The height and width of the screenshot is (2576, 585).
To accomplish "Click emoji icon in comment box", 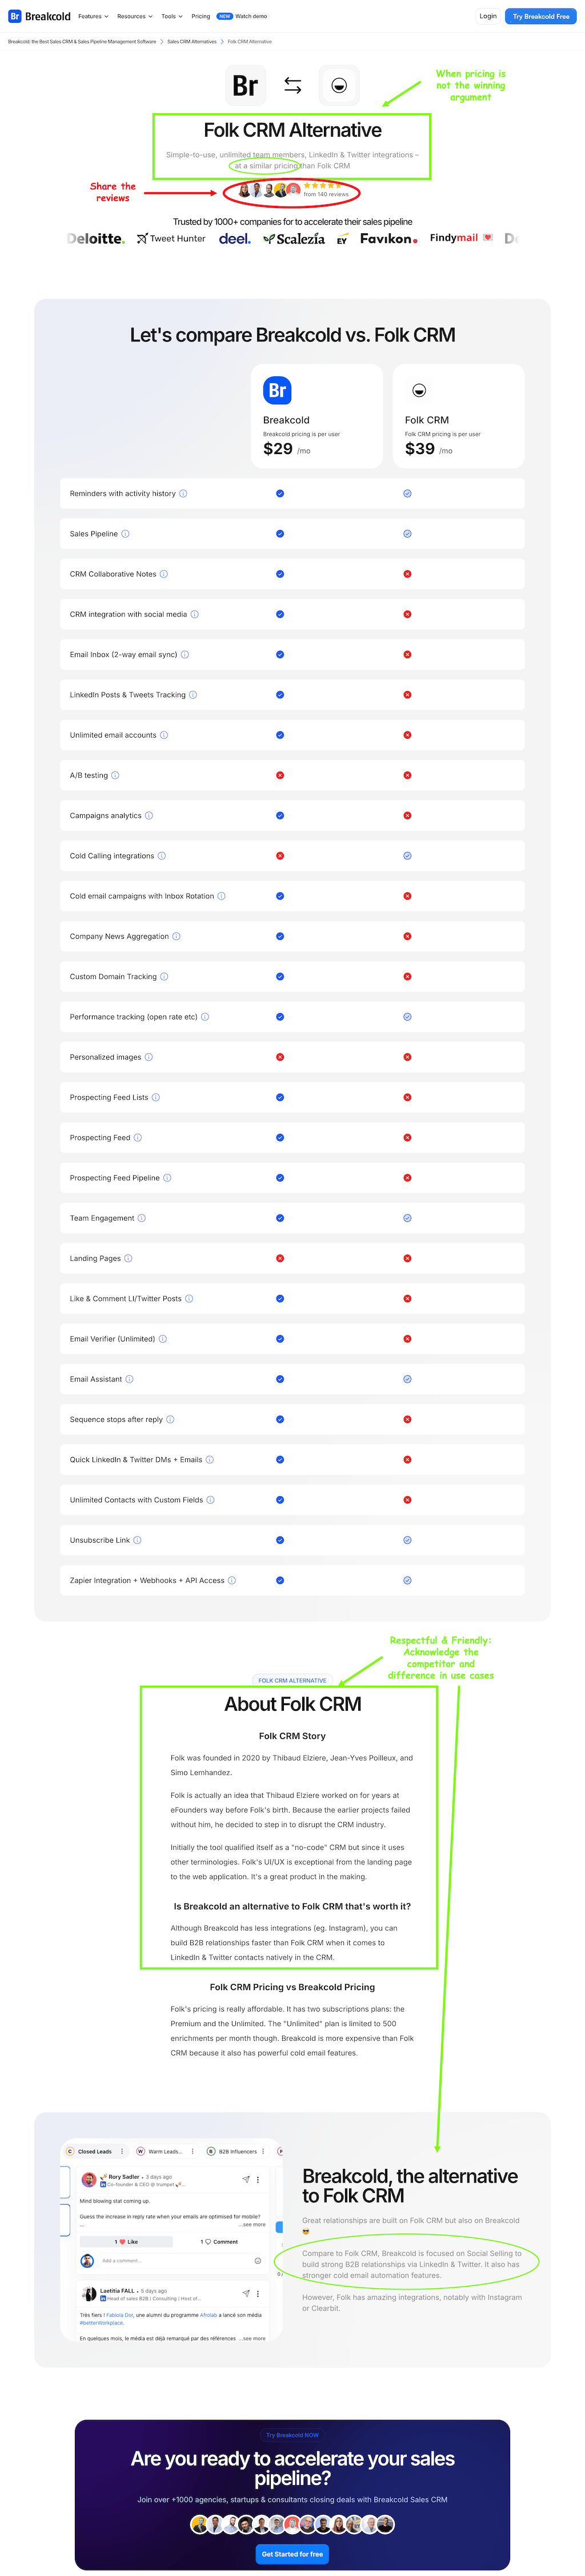I will point(258,2260).
